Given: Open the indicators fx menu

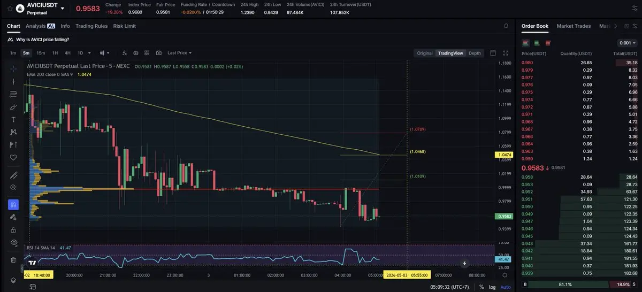Looking at the screenshot, I should [x=125, y=53].
